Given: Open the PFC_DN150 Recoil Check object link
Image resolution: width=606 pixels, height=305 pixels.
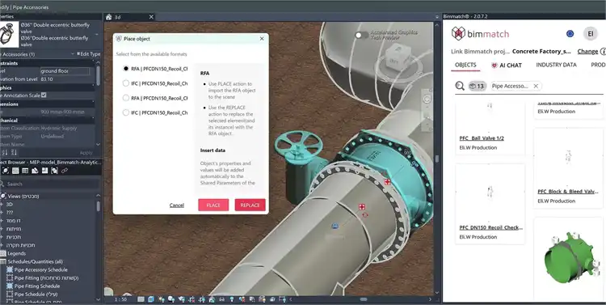Looking at the screenshot, I should [x=490, y=227].
